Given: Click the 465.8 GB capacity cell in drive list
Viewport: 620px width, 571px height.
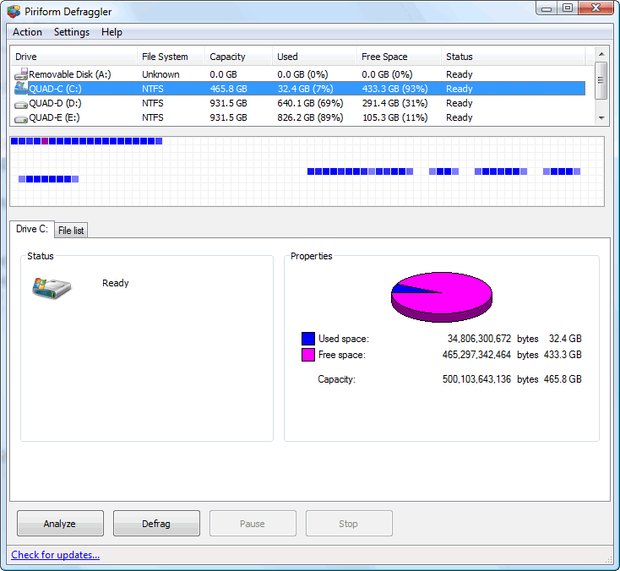Looking at the screenshot, I should tap(229, 89).
